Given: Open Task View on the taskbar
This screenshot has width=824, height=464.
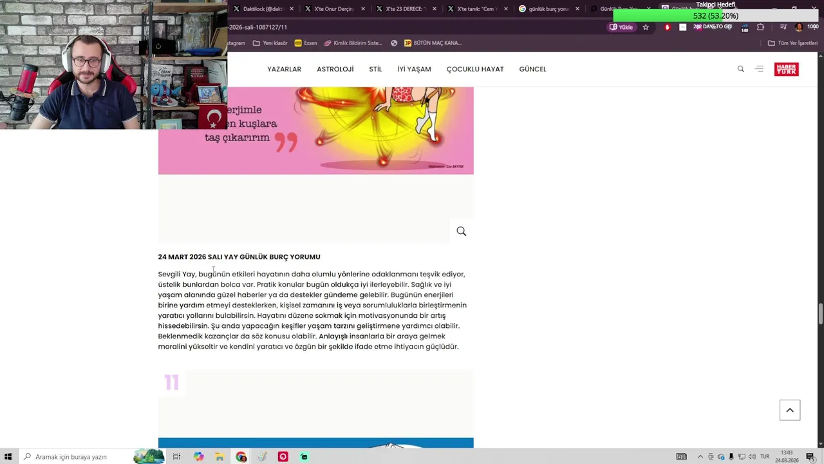Looking at the screenshot, I should 176,456.
